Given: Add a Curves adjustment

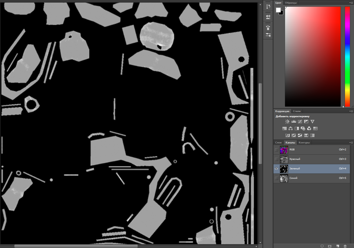Looking at the screenshot, I should [300, 122].
